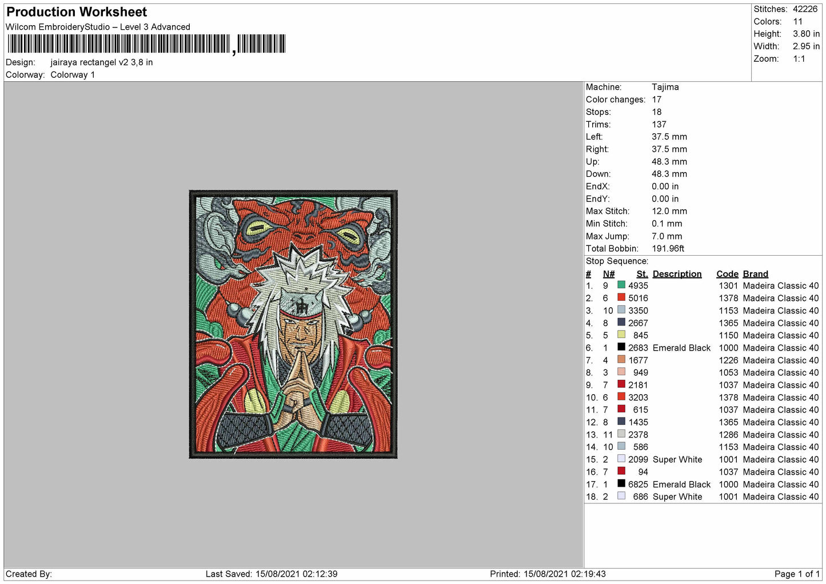The height and width of the screenshot is (584, 826).
Task: Select the Max Stitch value 12.0 mm
Action: click(669, 211)
